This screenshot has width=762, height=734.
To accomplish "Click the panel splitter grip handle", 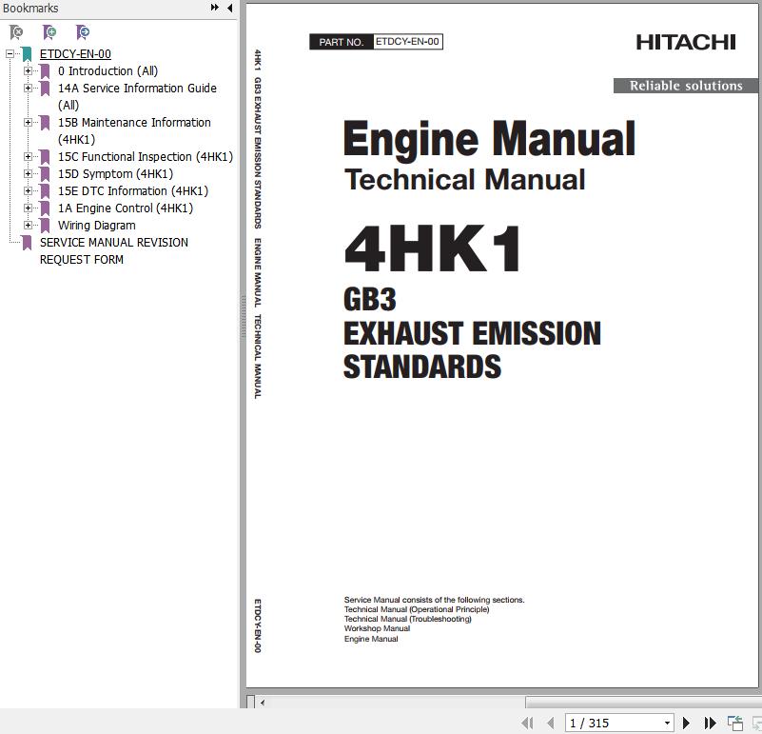I will (243, 316).
